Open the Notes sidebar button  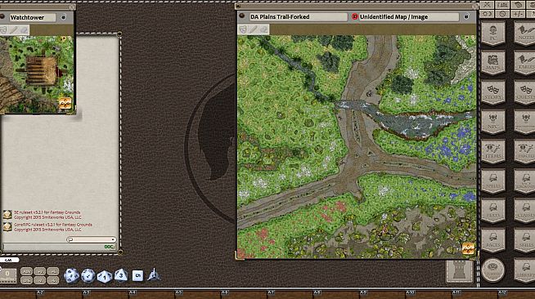click(x=524, y=33)
